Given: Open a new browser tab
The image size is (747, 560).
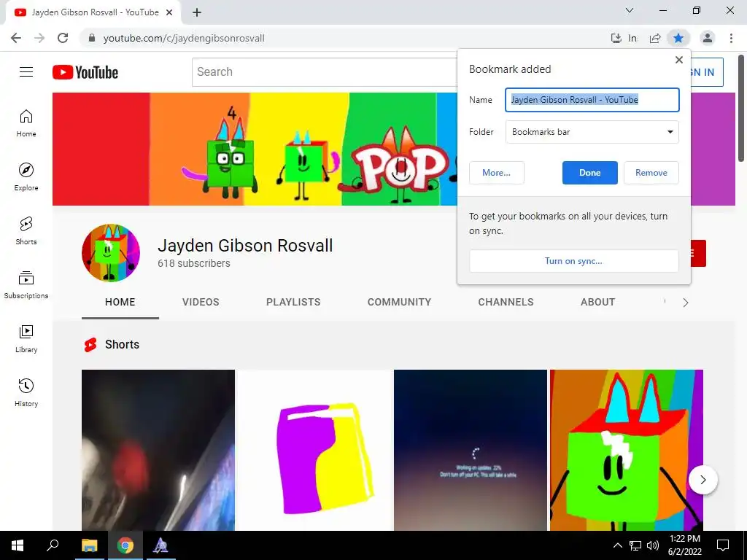Looking at the screenshot, I should pos(197,12).
